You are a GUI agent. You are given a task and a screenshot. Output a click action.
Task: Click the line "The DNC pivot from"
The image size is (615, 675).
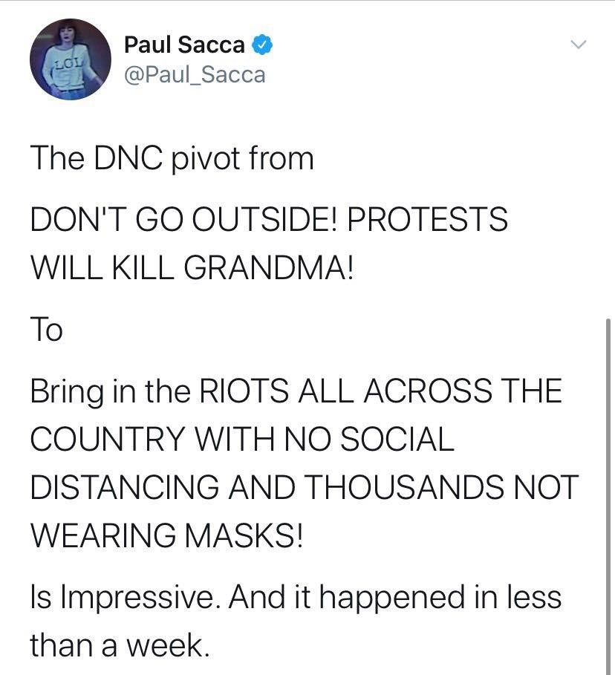coord(172,158)
